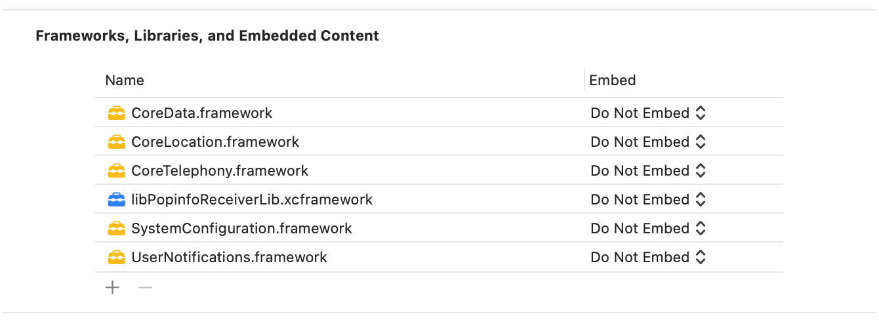Screen dimensions: 879x329
Task: Change the embed setting for UserNotifications.framework
Action: click(648, 258)
